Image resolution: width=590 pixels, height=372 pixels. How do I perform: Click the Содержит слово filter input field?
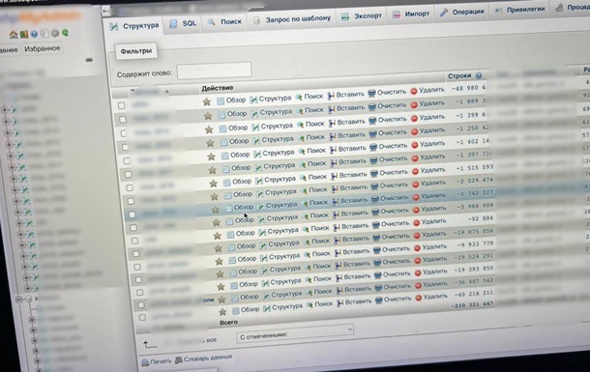click(x=214, y=71)
